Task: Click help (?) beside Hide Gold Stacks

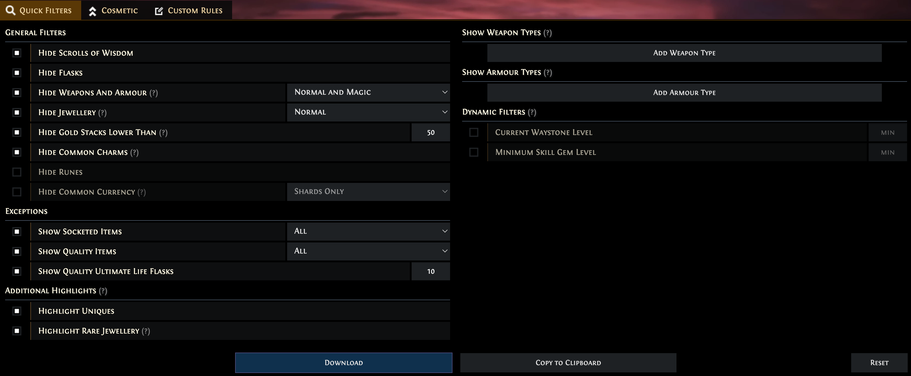Action: point(163,133)
